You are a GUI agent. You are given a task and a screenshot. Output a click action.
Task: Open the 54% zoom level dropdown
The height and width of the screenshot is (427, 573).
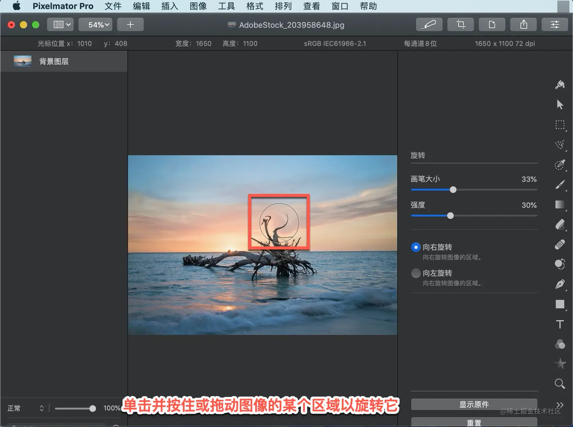(x=95, y=25)
